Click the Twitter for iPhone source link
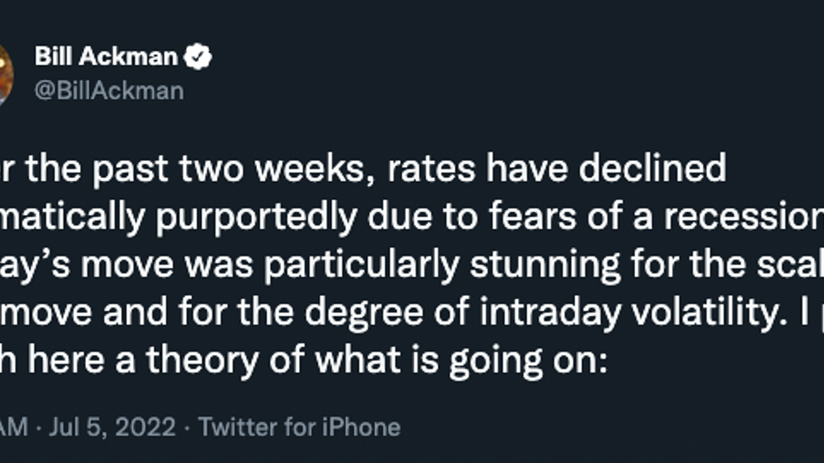The width and height of the screenshot is (824, 463). 299,427
